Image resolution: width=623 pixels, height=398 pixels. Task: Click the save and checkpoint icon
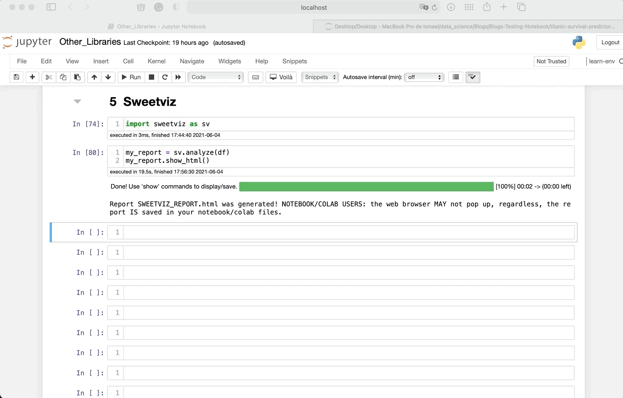16,77
